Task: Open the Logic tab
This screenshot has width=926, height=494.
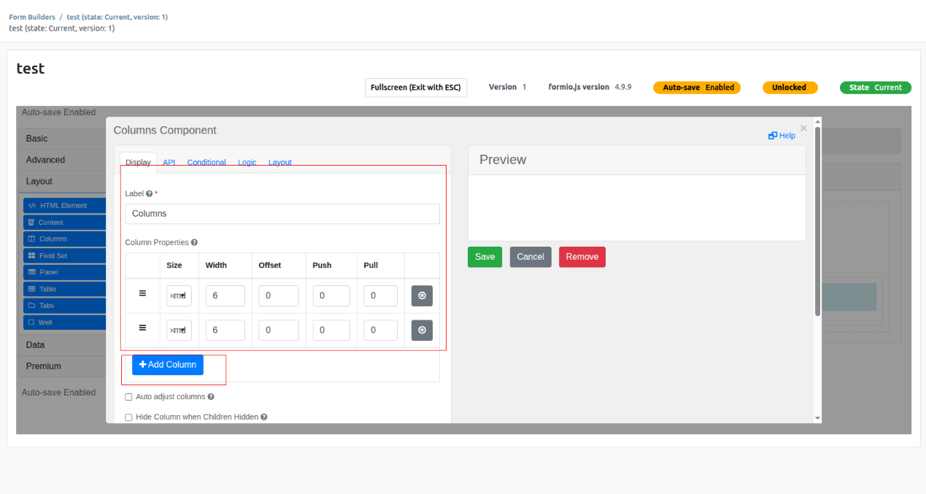Action: [x=247, y=162]
